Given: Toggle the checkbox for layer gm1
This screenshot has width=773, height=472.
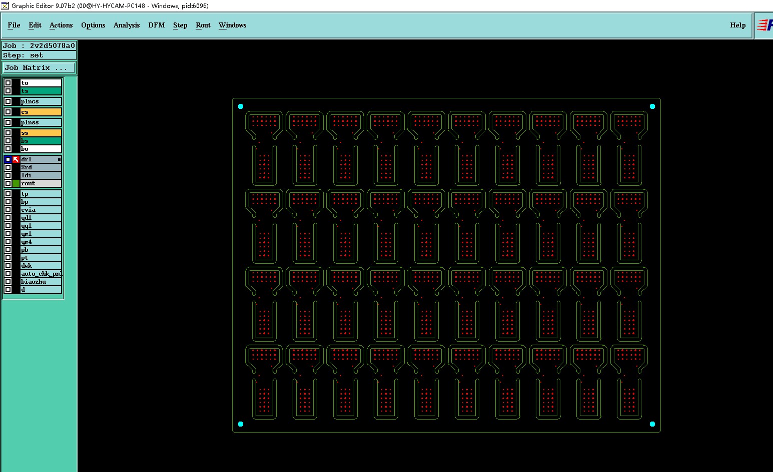Looking at the screenshot, I should click(x=8, y=234).
